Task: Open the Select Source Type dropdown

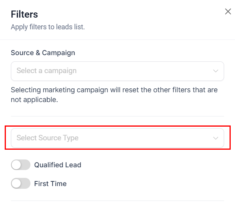Action: point(117,138)
